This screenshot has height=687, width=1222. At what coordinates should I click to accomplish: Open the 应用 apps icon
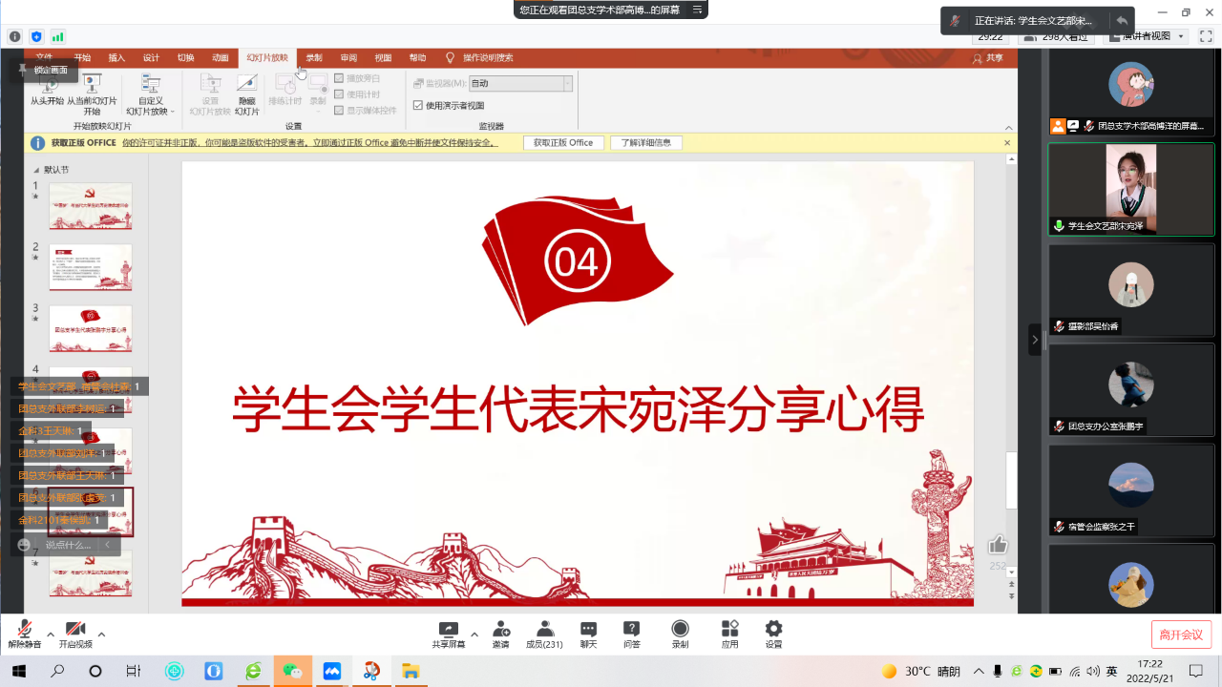pos(729,629)
